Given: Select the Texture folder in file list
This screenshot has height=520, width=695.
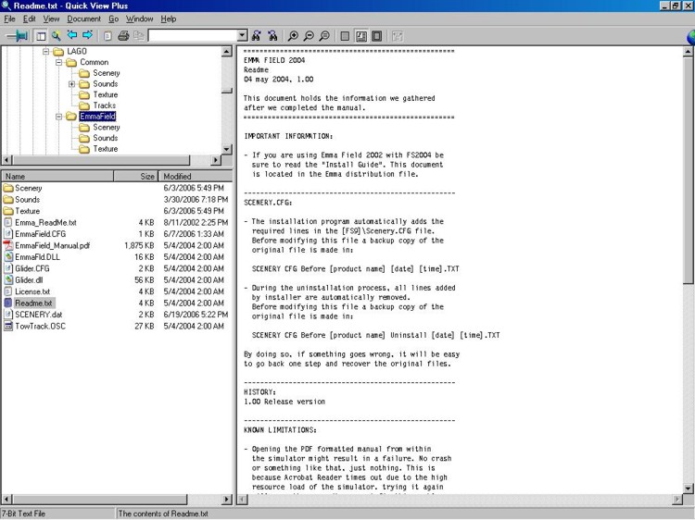Looking at the screenshot, I should [x=27, y=211].
